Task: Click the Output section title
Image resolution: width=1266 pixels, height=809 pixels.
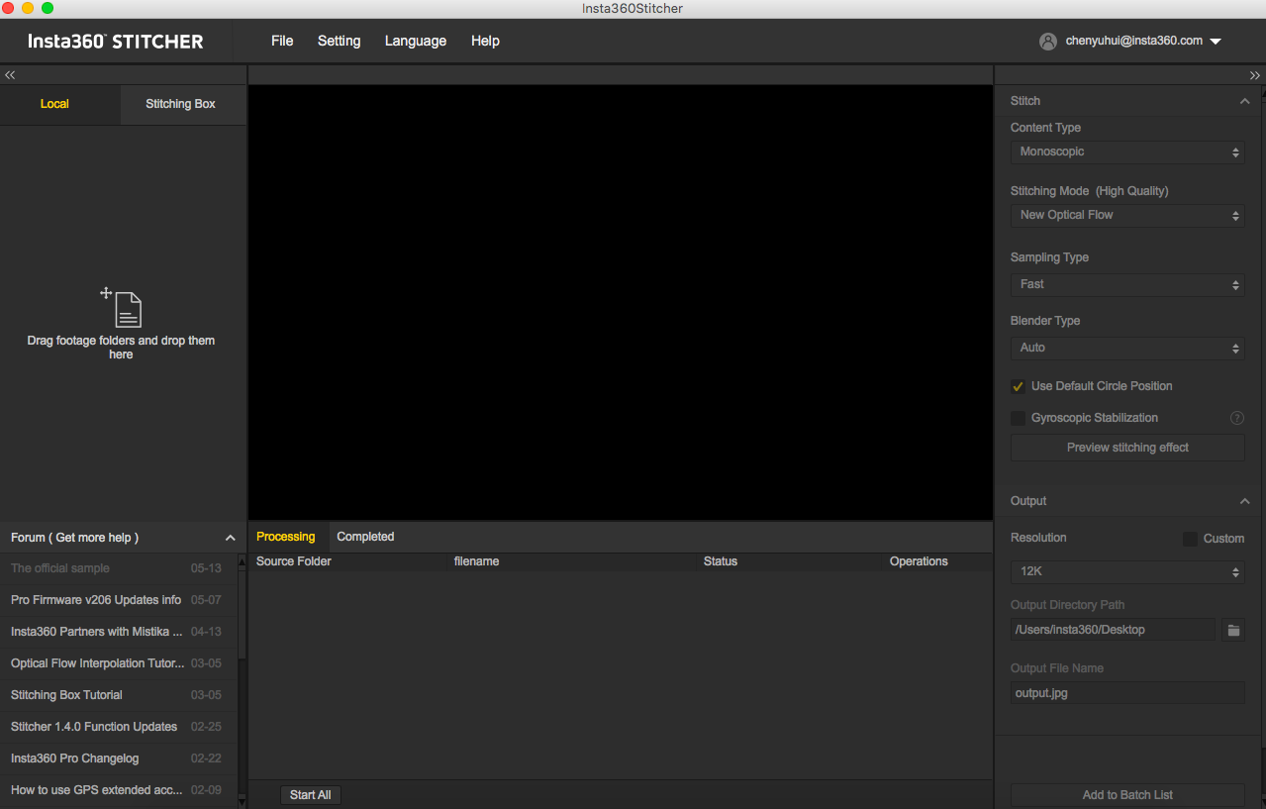Action: point(1028,501)
